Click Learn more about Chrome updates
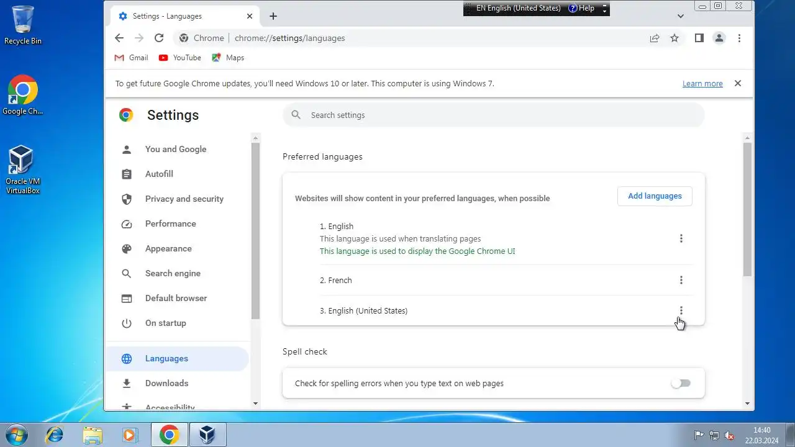Screen dimensions: 795x447 pos(702,84)
